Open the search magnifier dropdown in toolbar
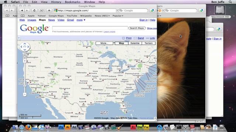 pyautogui.click(x=121, y=11)
